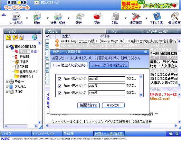Screen dimensions: 181x141
Task: Click the delete folder trash icon
Action: click(x=22, y=37)
